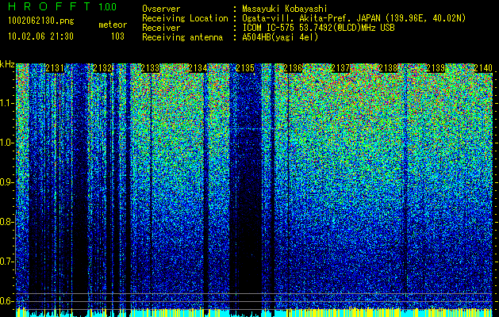Click the 1.0 kHz axis tick label
499x317 pixels.
(x=7, y=143)
